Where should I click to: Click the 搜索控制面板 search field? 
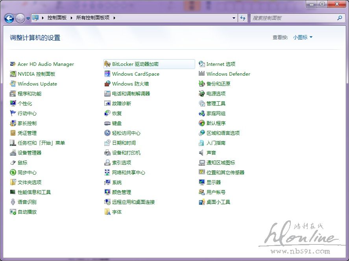point(293,18)
